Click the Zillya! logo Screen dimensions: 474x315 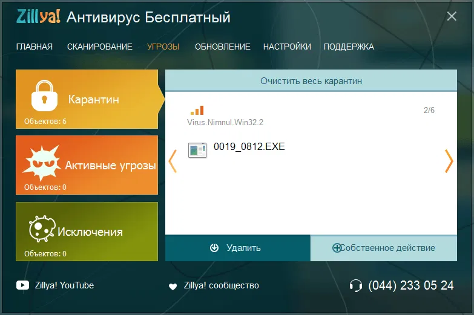click(38, 16)
